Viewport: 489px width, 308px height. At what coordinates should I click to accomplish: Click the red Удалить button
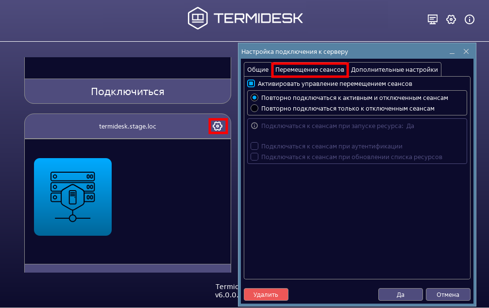click(266, 294)
